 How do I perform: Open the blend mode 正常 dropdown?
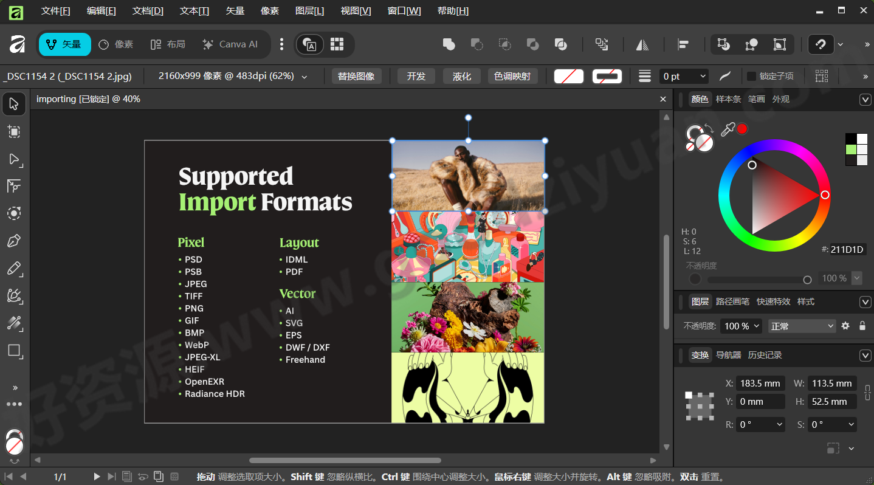click(x=802, y=326)
